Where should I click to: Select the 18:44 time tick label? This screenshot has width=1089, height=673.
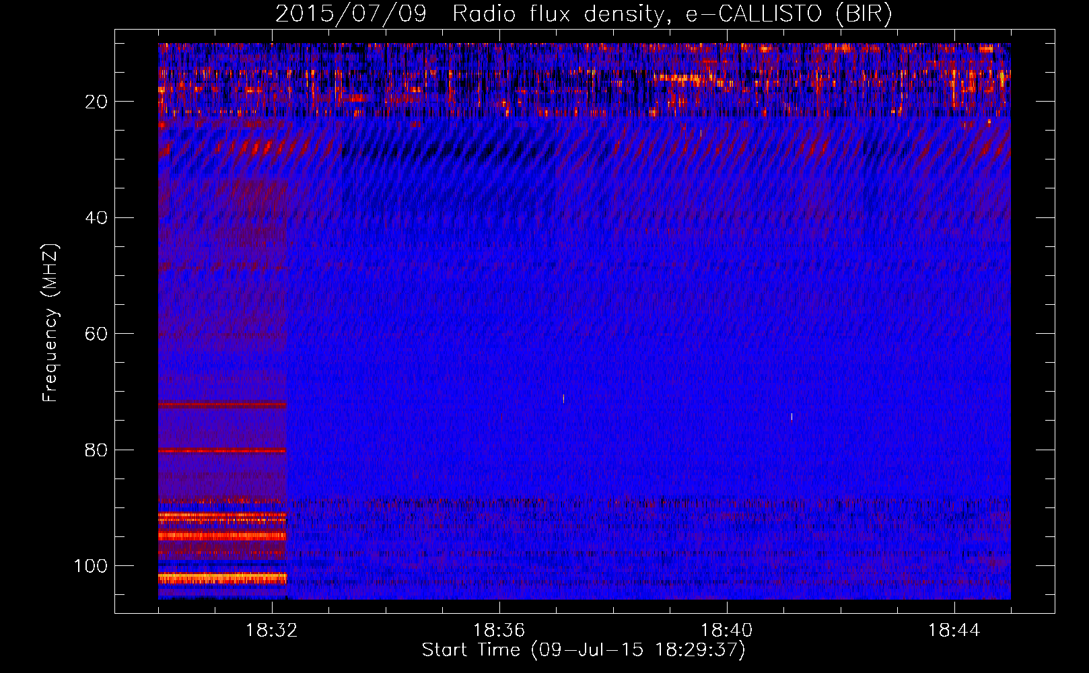click(954, 631)
